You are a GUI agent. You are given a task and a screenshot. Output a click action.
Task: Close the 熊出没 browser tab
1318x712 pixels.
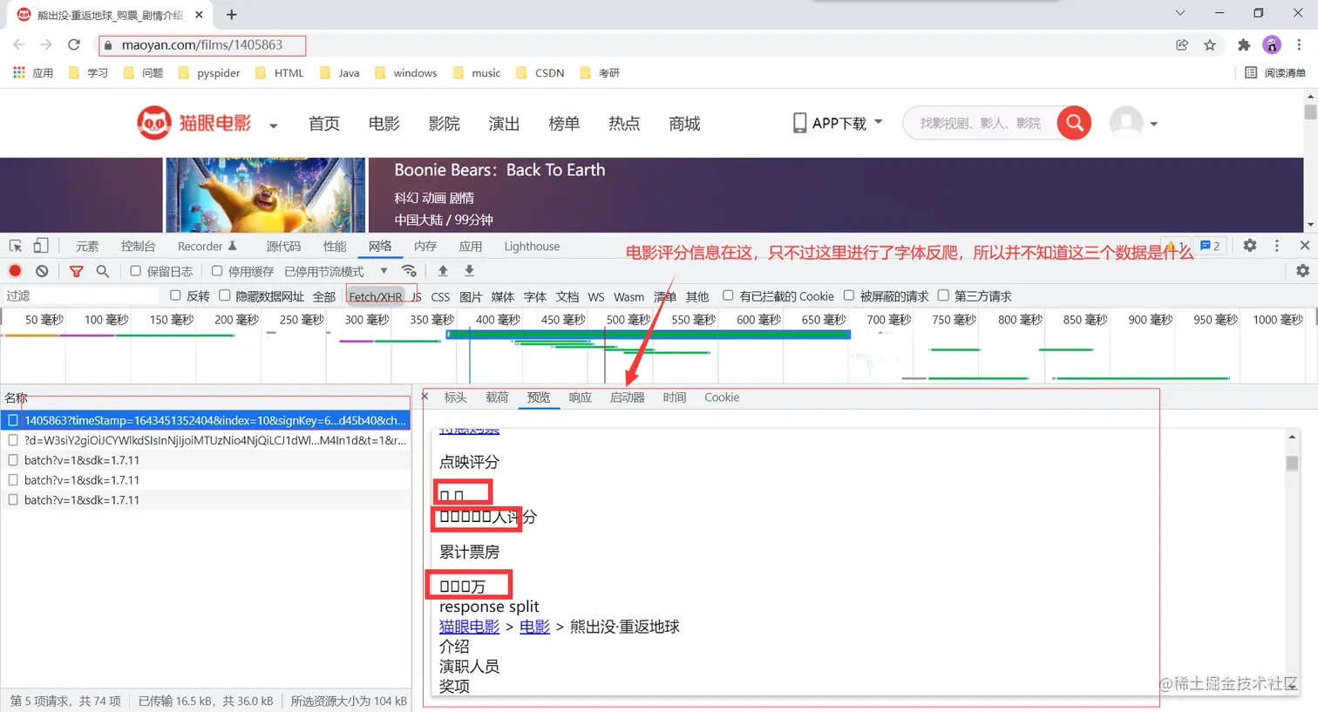point(200,15)
